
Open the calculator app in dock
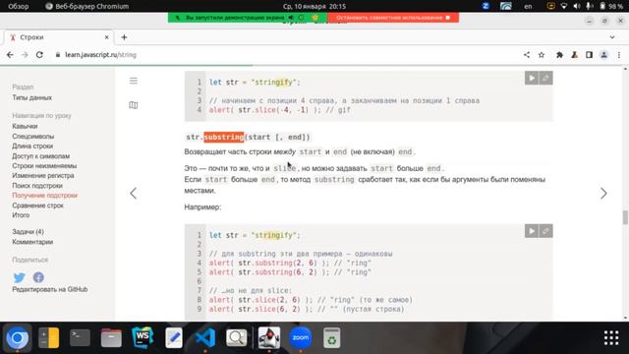coord(48,337)
